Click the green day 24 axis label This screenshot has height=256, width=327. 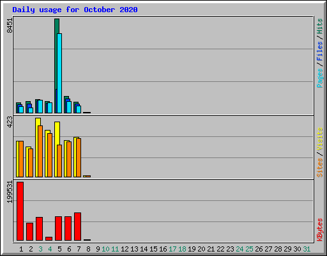240,249
